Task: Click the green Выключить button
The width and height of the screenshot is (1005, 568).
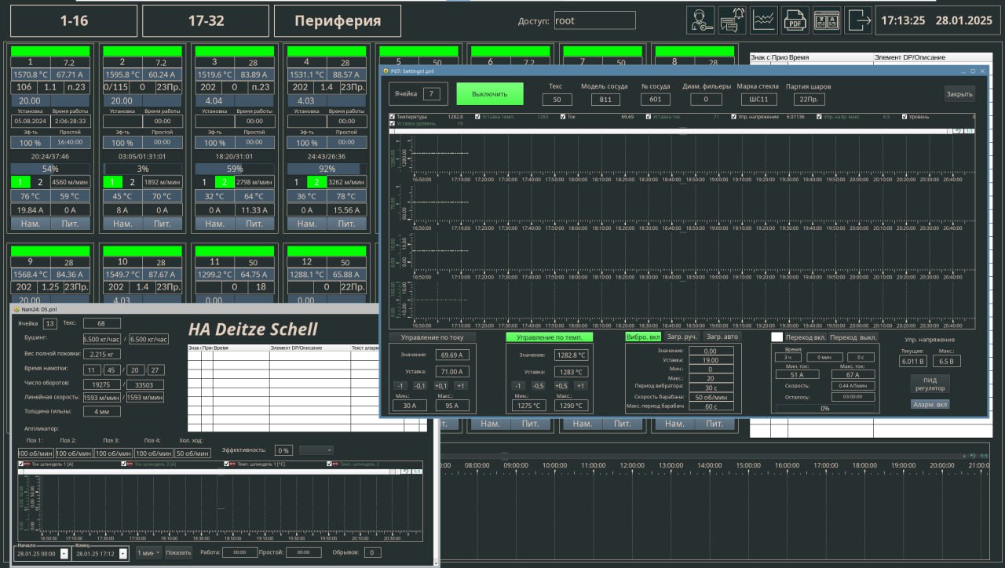Action: pyautogui.click(x=490, y=94)
